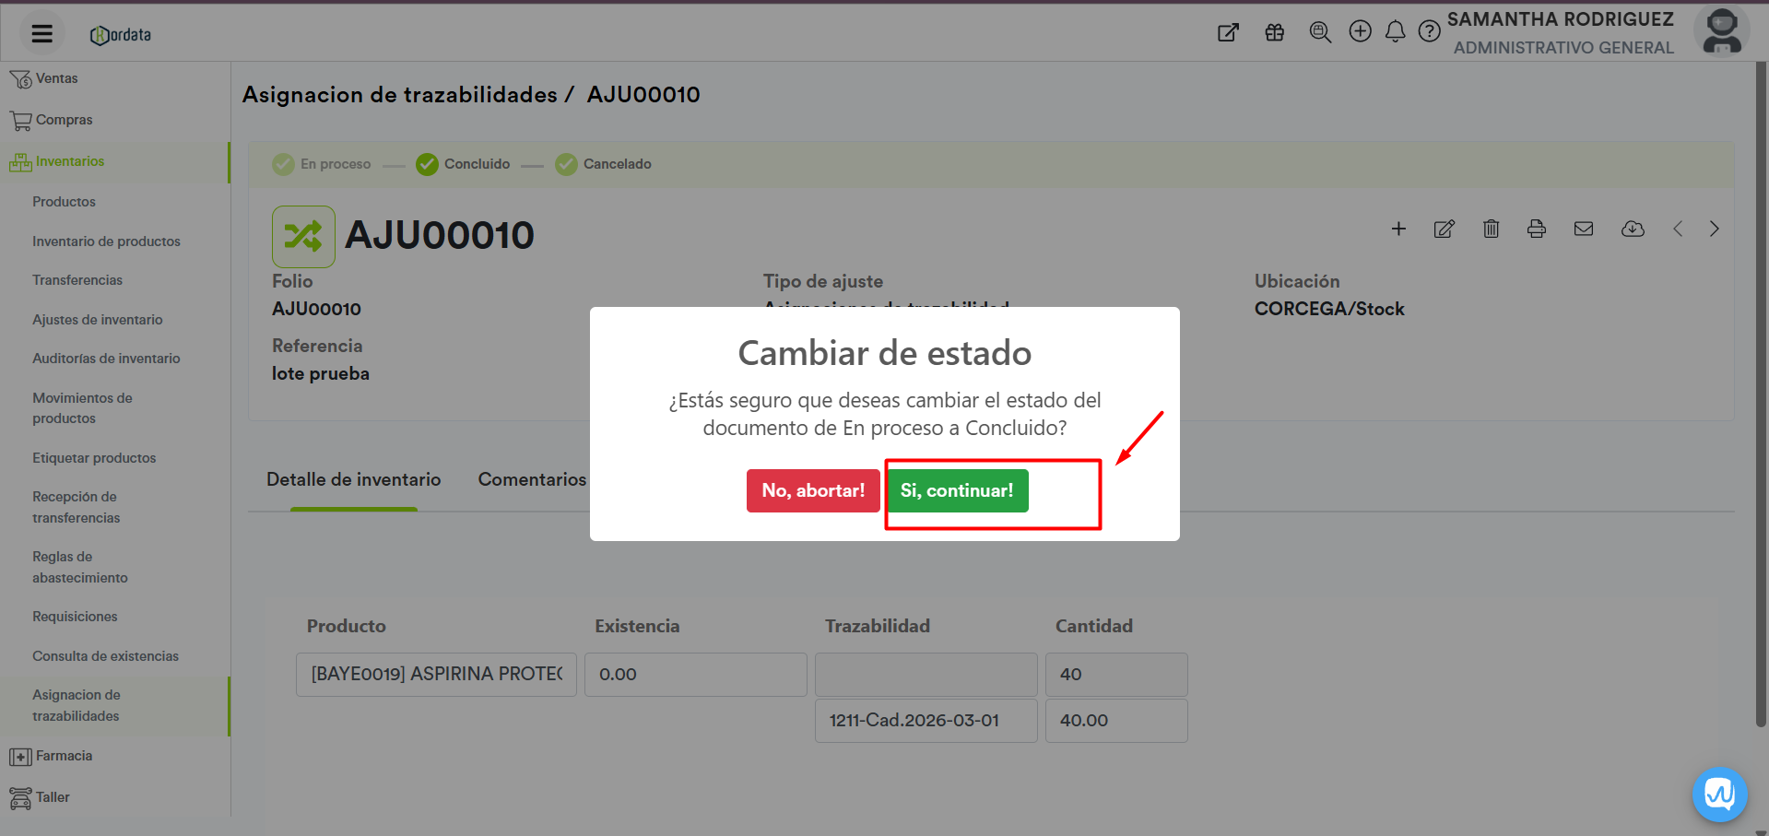Open the notifications bell
1769x836 pixels.
[1395, 32]
